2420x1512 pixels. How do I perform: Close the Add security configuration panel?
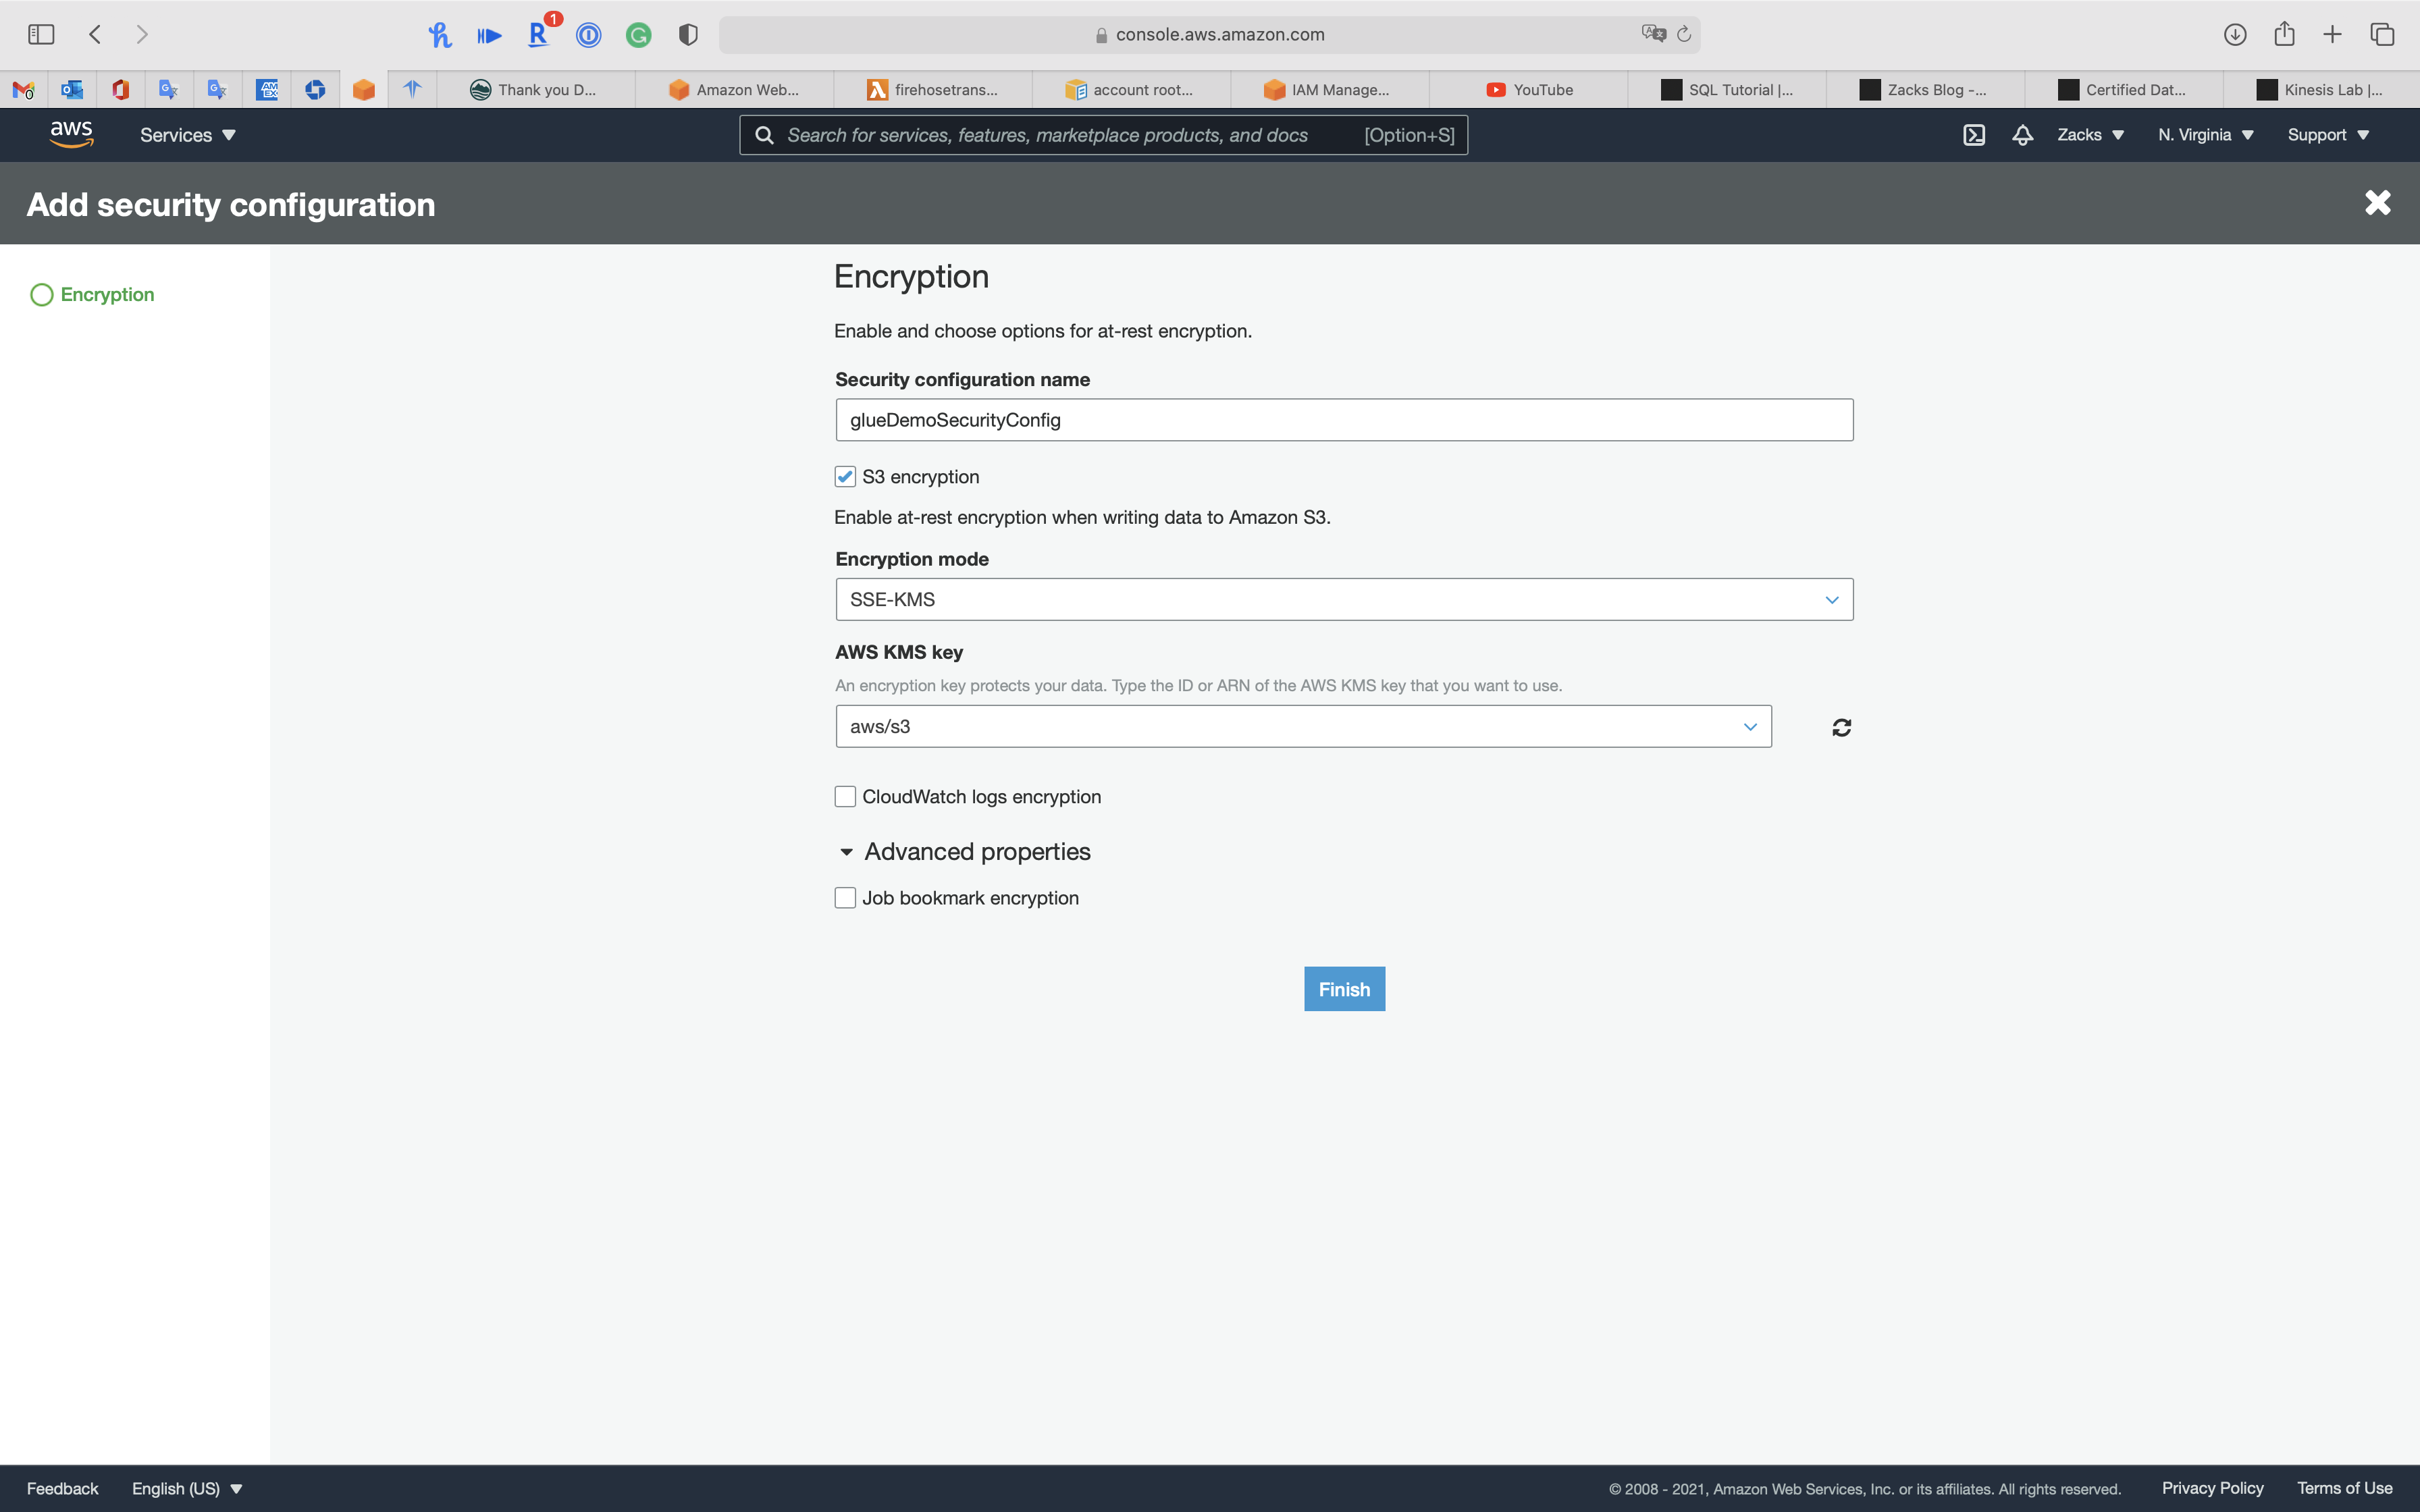pos(2377,203)
